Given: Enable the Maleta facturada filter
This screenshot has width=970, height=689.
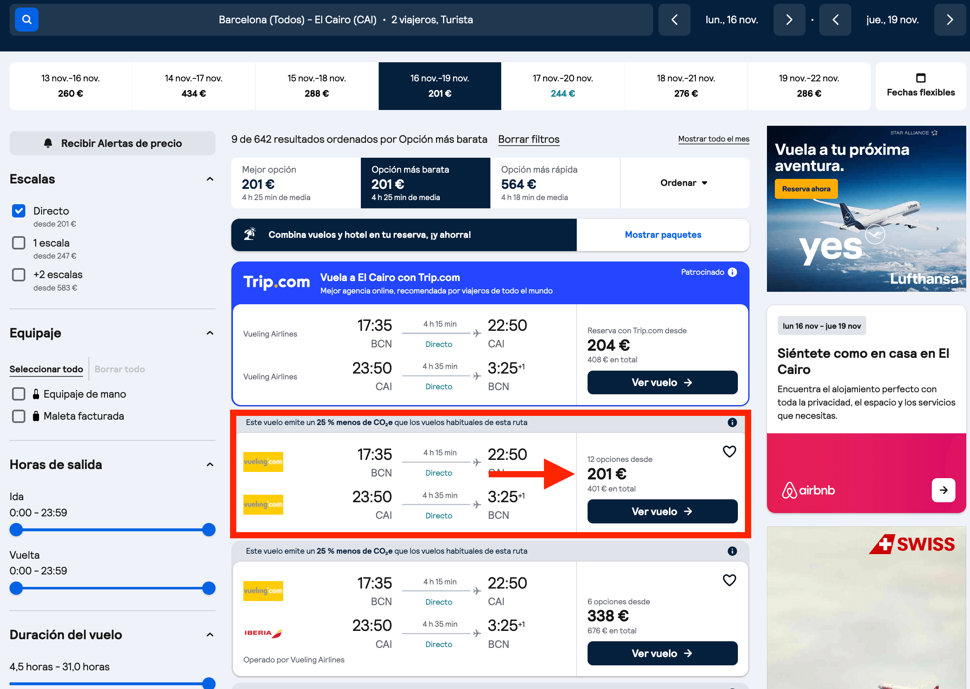Looking at the screenshot, I should point(19,416).
